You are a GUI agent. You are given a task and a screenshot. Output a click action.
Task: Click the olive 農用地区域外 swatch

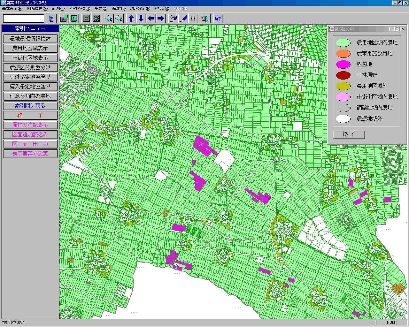point(343,86)
